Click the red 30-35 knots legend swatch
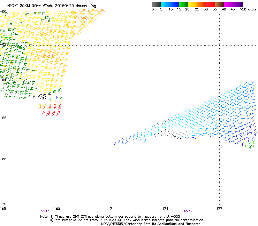This screenshot has height=226, width=258. (x=211, y=4)
